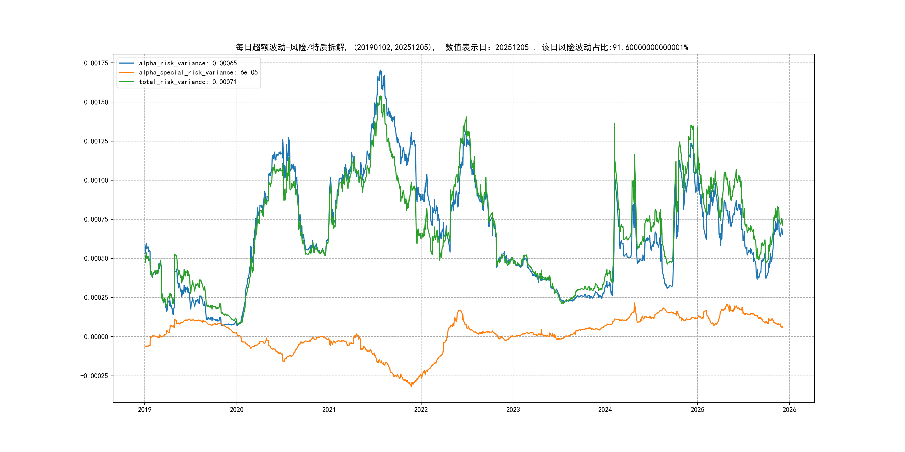905x452 pixels.
Task: Click the 0.00000 y-axis tick label
Action: [96, 337]
